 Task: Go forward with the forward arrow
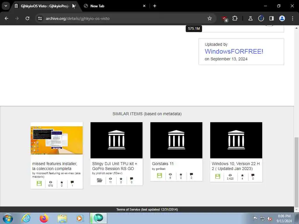pos(17,18)
